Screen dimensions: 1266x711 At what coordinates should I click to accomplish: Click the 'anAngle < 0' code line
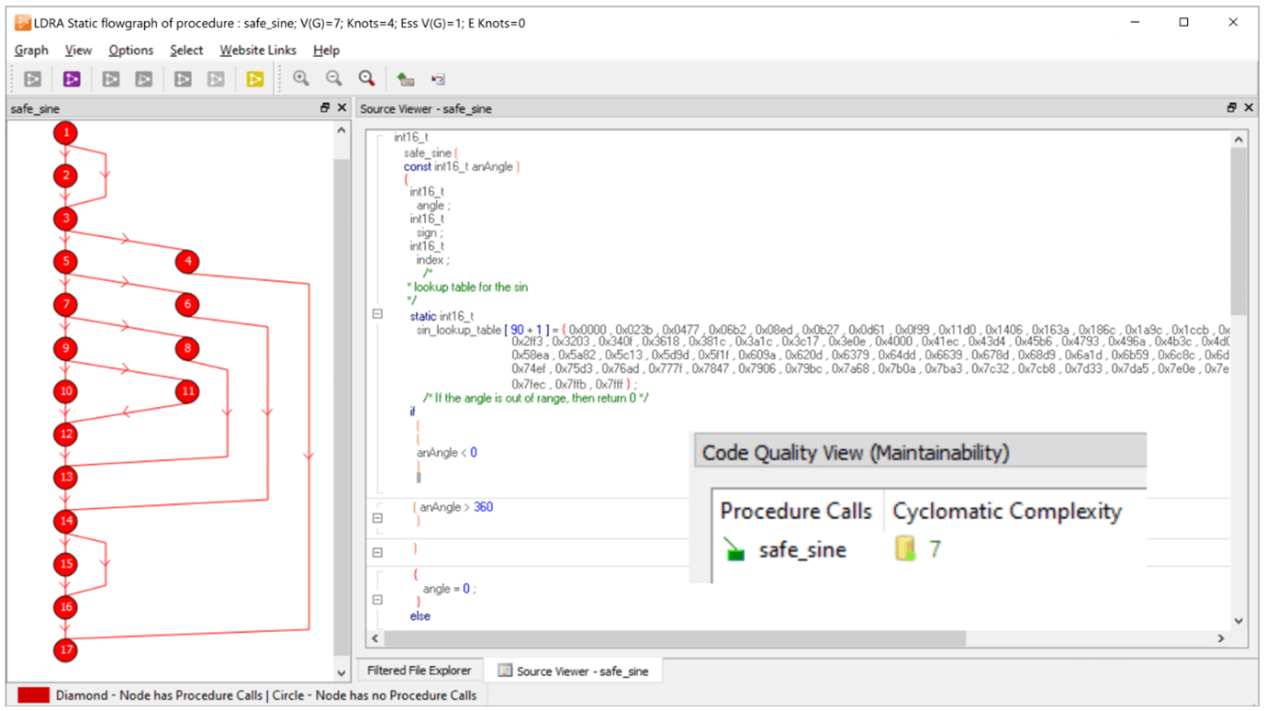click(446, 453)
